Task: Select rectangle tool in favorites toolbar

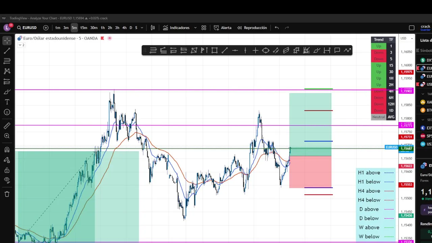Action: pyautogui.click(x=214, y=50)
